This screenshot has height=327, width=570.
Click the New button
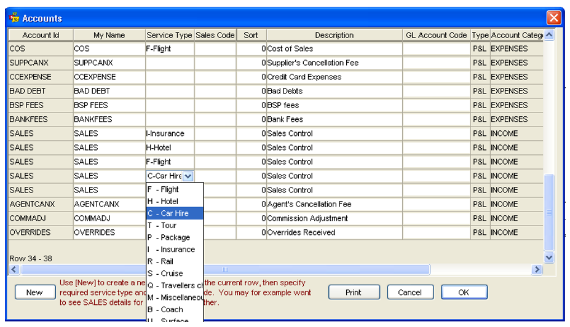tap(35, 292)
